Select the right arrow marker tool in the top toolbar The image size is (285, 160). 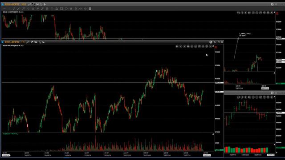pos(85,9)
